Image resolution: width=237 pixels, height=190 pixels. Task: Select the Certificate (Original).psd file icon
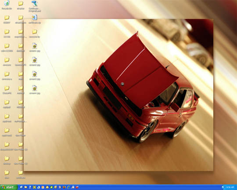point(35,6)
